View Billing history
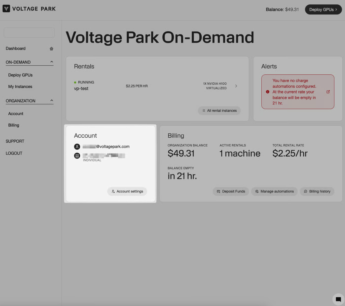The width and height of the screenshot is (345, 306). click(317, 191)
